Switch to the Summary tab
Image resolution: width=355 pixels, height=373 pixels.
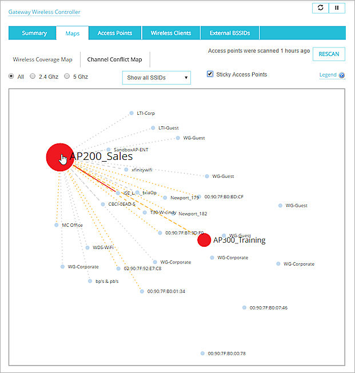pos(34,33)
